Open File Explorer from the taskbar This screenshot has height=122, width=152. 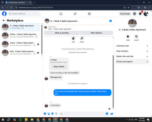(32, 120)
